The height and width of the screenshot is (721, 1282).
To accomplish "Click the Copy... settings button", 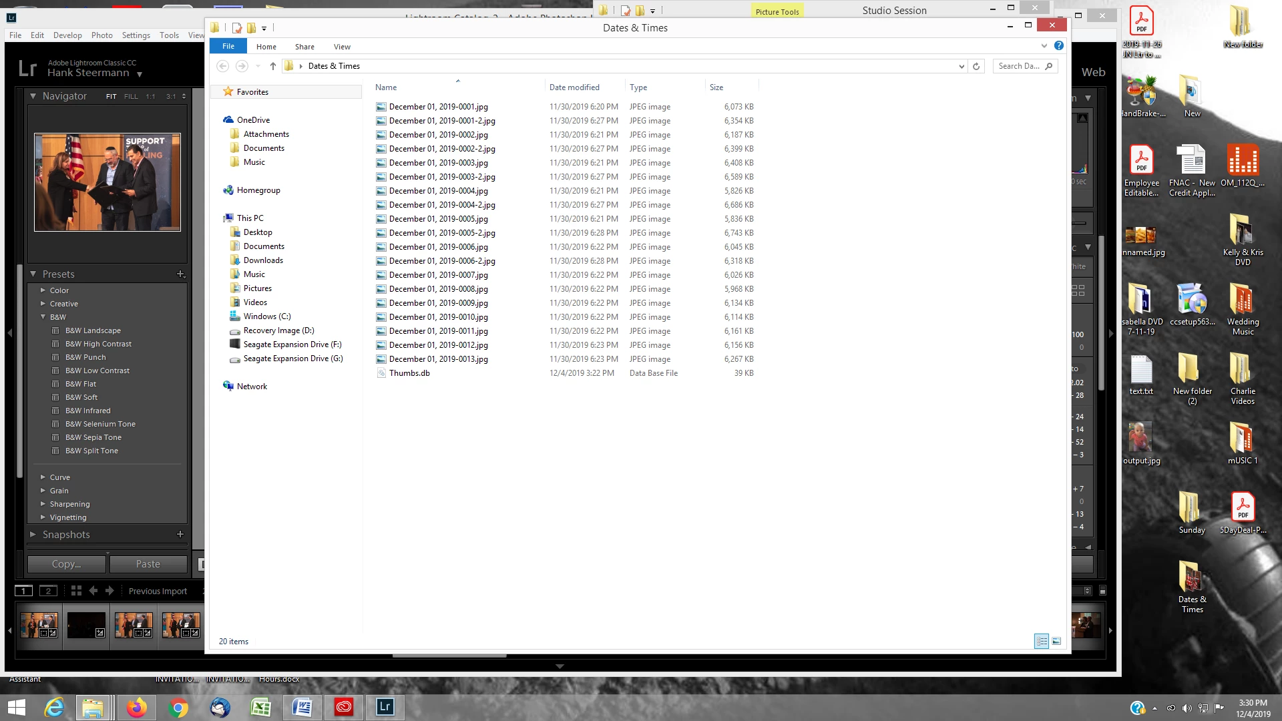I will (x=66, y=564).
